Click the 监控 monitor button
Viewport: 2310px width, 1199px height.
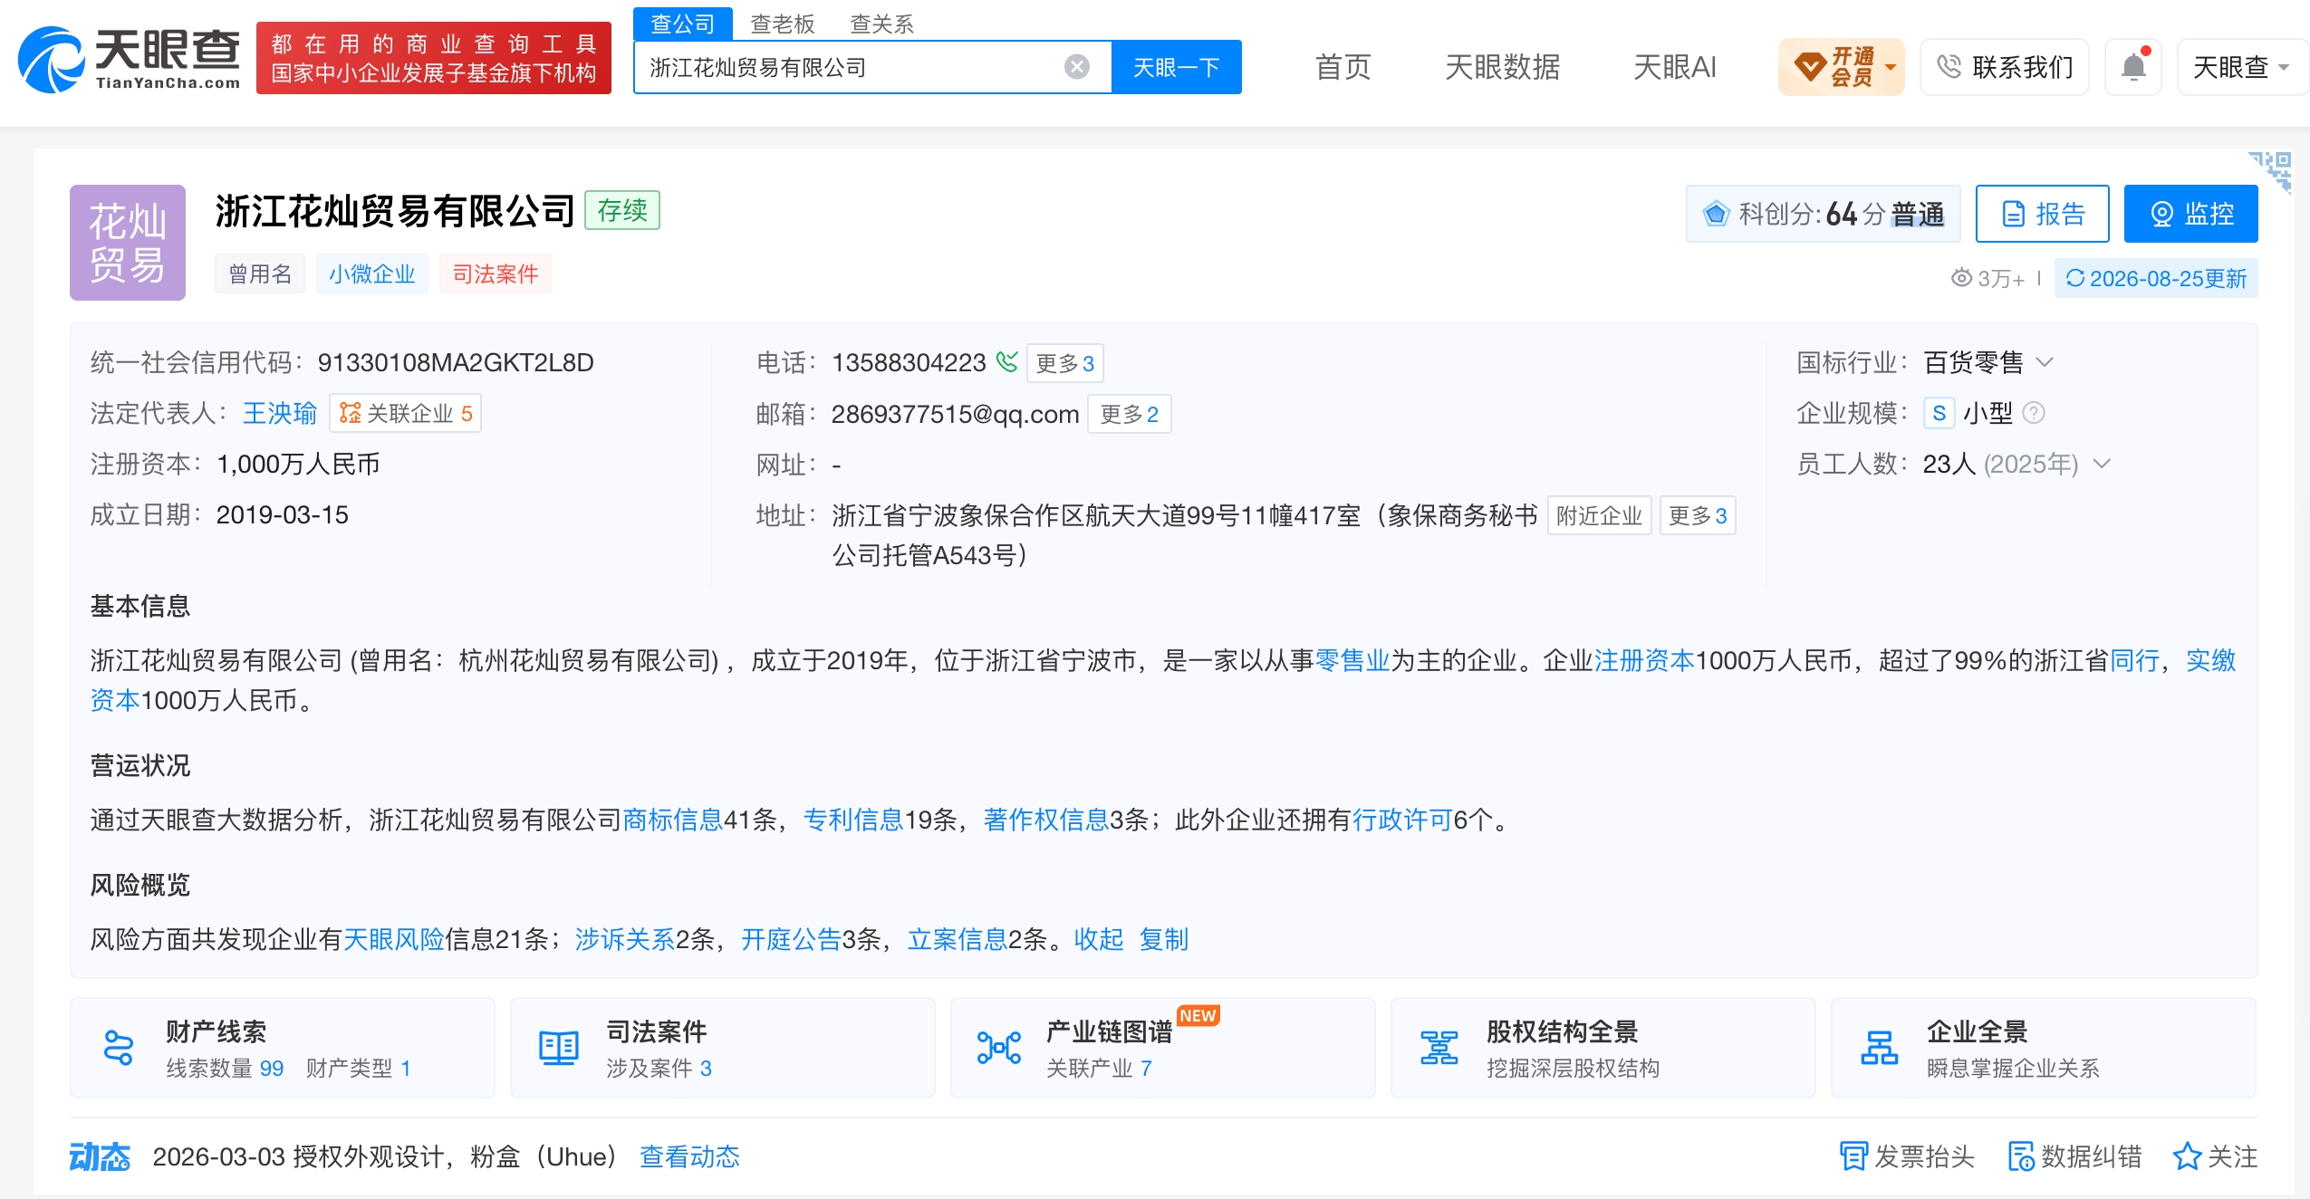pyautogui.click(x=2190, y=214)
